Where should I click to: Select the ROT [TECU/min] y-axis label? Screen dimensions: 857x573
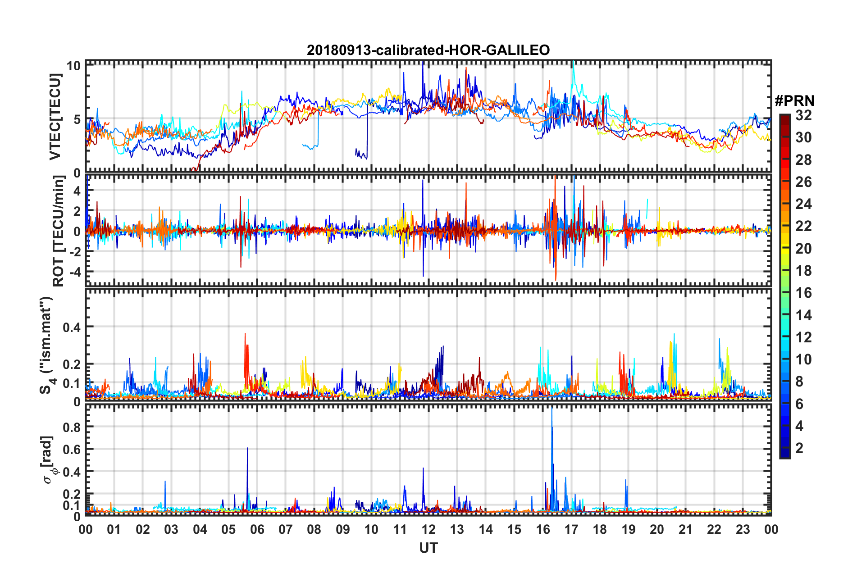(58, 231)
